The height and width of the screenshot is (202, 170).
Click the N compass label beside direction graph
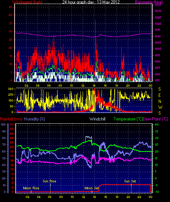(x=160, y=102)
